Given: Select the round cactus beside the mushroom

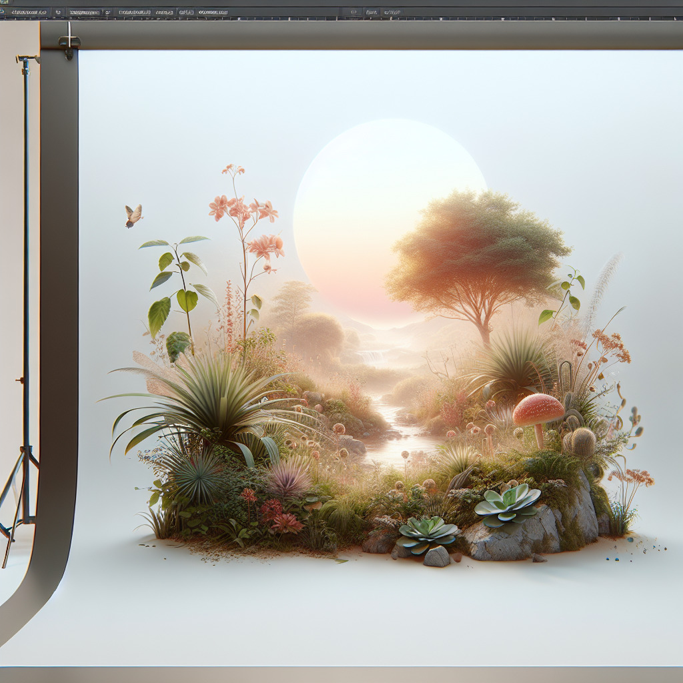Looking at the screenshot, I should point(582,442).
